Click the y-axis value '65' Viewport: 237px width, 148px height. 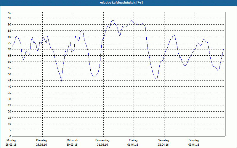point(9,56)
